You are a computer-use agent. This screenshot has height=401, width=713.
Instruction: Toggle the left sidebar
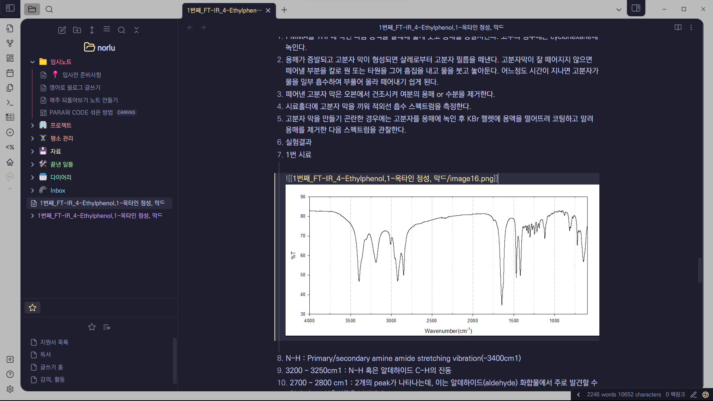(x=10, y=8)
